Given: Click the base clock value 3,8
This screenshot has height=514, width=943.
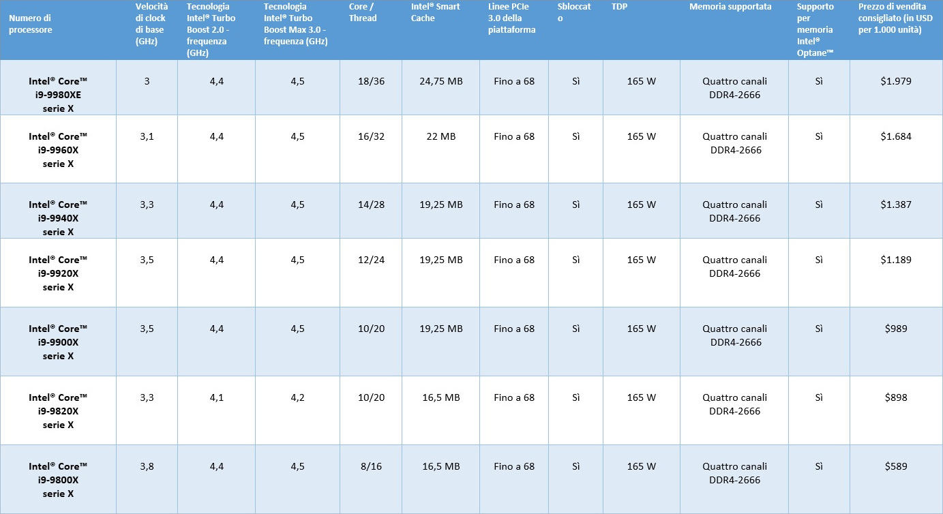Looking at the screenshot, I should 147,466.
